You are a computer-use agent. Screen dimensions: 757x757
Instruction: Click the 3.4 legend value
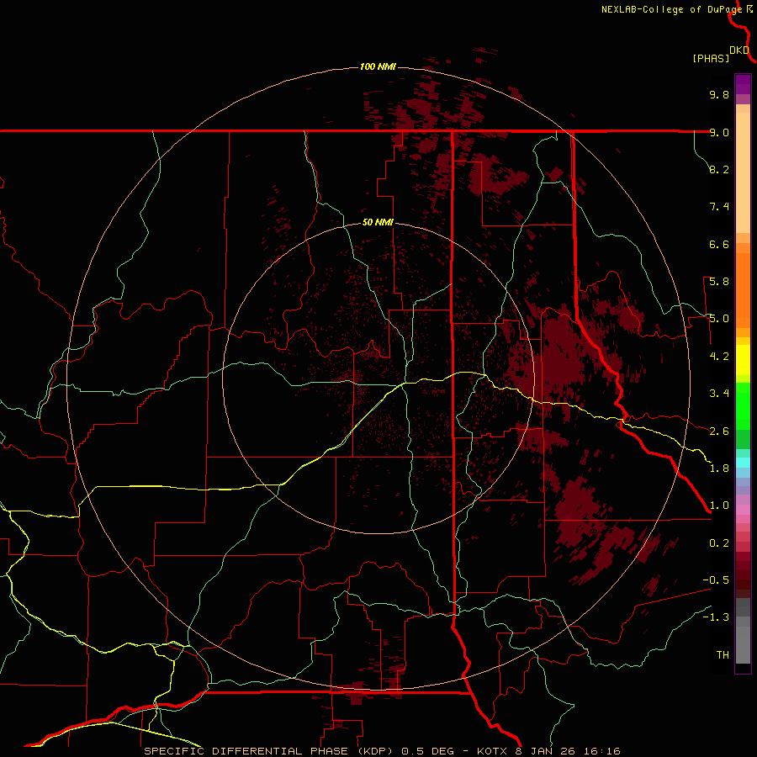click(x=719, y=394)
